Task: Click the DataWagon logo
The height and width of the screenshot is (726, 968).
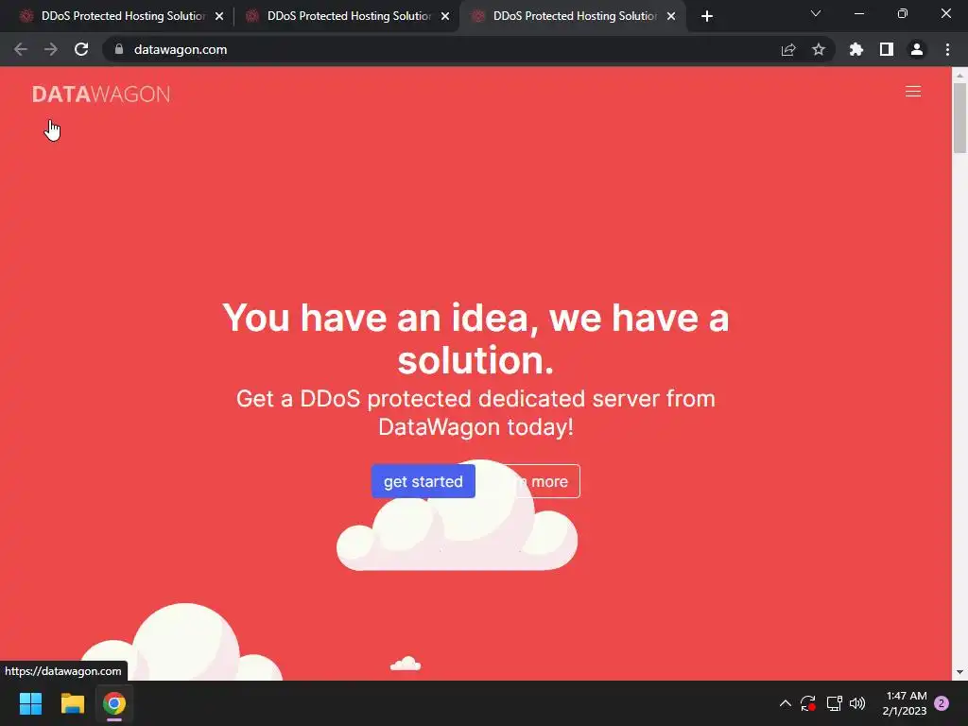Action: 101,94
